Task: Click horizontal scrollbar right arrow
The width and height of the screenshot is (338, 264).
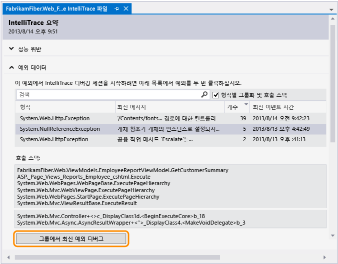Action: (x=324, y=258)
